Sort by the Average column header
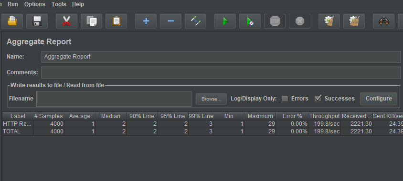Image resolution: width=403 pixels, height=181 pixels. (80, 116)
